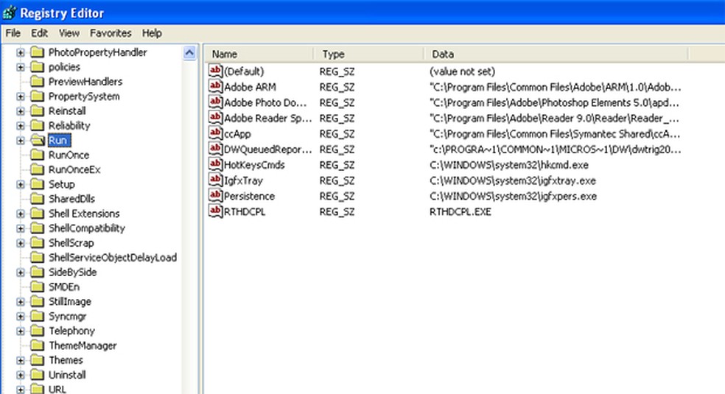Select the URL folder icon
Viewport: 725px width, 394px height.
tap(37, 390)
